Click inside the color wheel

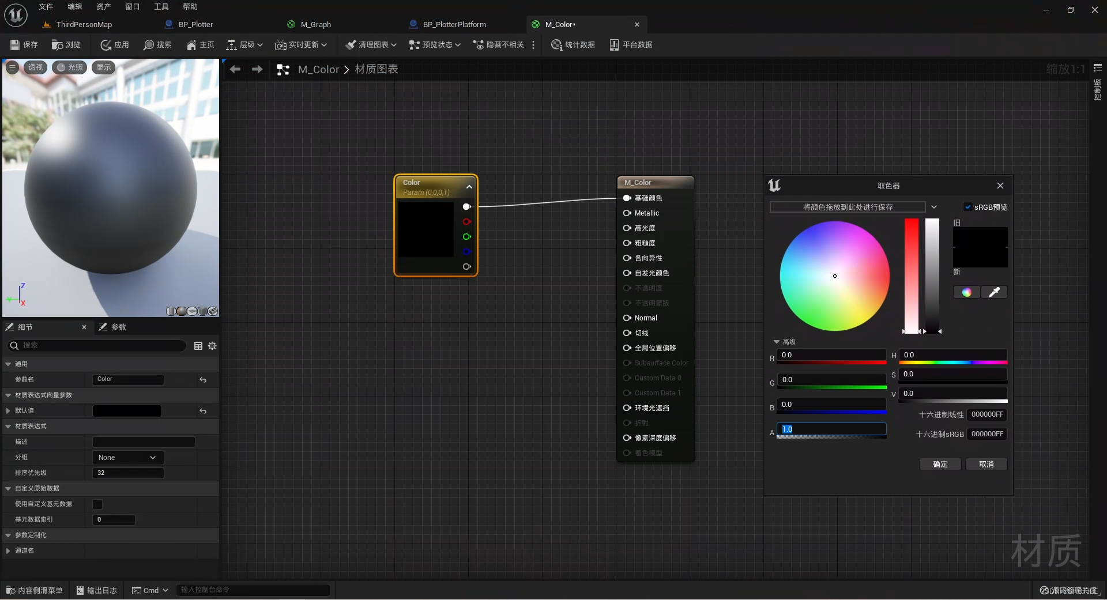[x=834, y=276]
